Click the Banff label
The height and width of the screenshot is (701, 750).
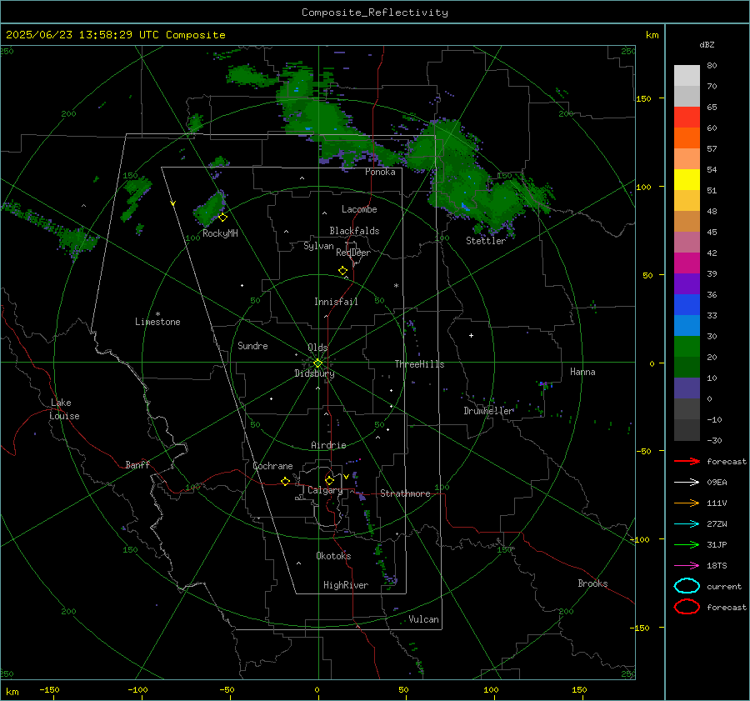click(137, 464)
